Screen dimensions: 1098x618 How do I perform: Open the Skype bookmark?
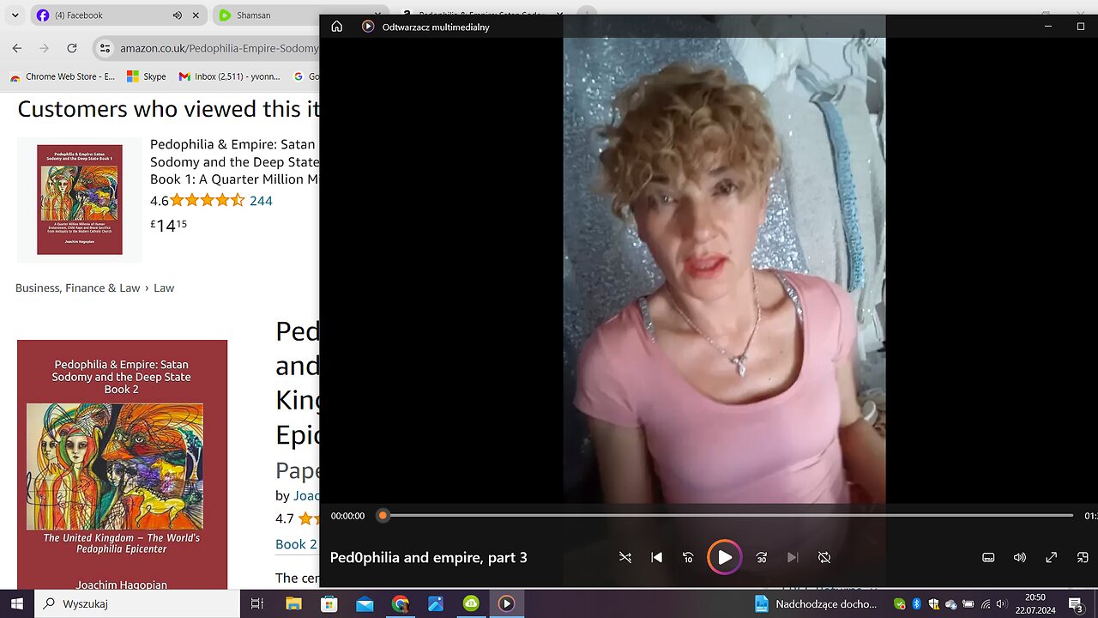click(147, 76)
